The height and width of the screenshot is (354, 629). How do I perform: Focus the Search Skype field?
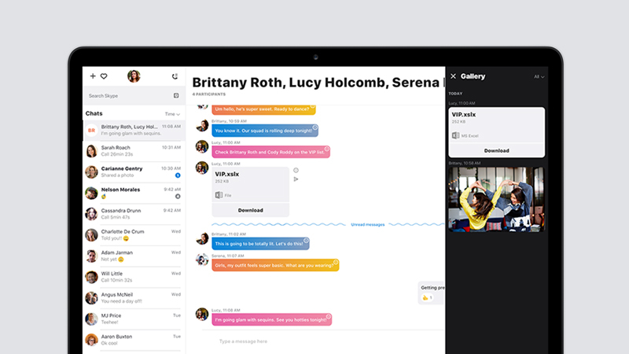click(x=129, y=95)
